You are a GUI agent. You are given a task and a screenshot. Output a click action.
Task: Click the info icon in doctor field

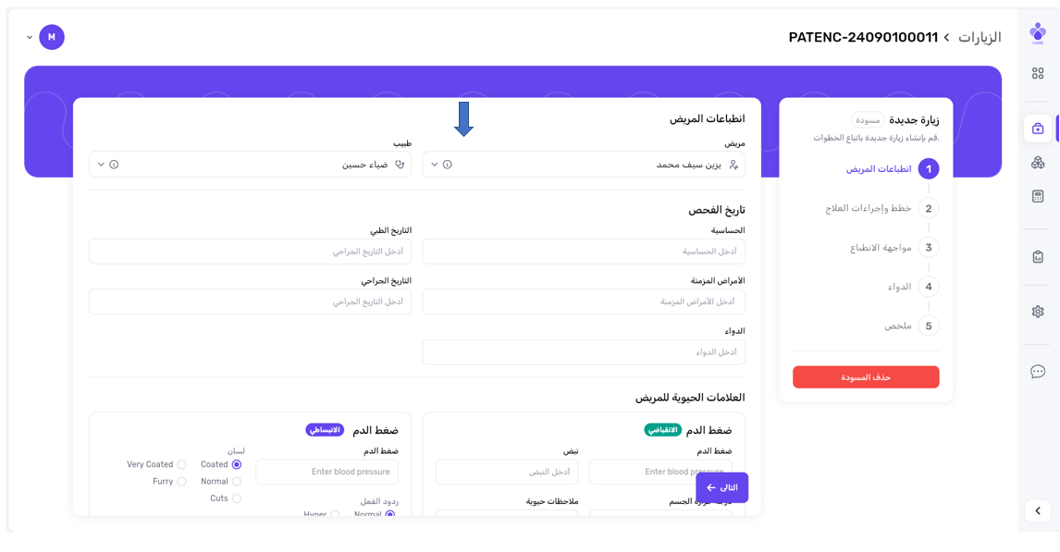[115, 165]
